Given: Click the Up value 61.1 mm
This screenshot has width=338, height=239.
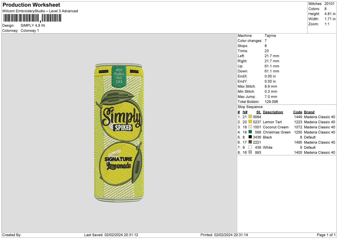Looking at the screenshot, I should click(272, 66).
